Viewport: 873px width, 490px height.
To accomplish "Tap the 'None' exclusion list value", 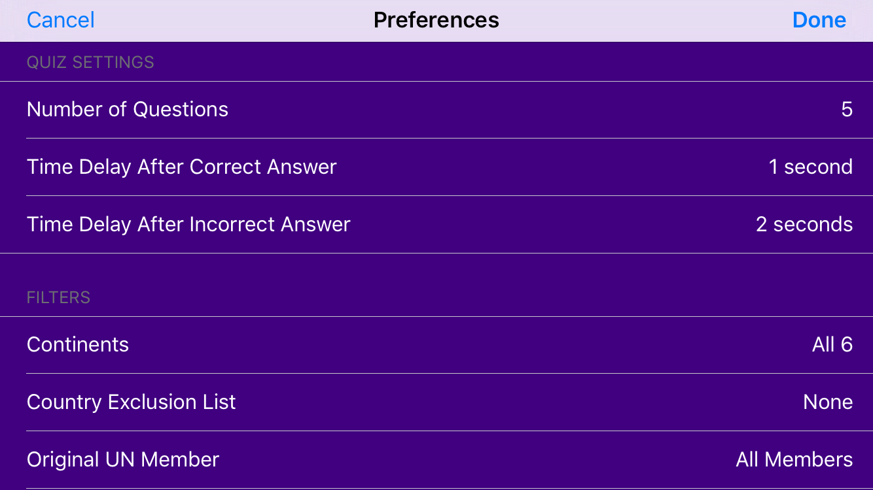I will 828,402.
